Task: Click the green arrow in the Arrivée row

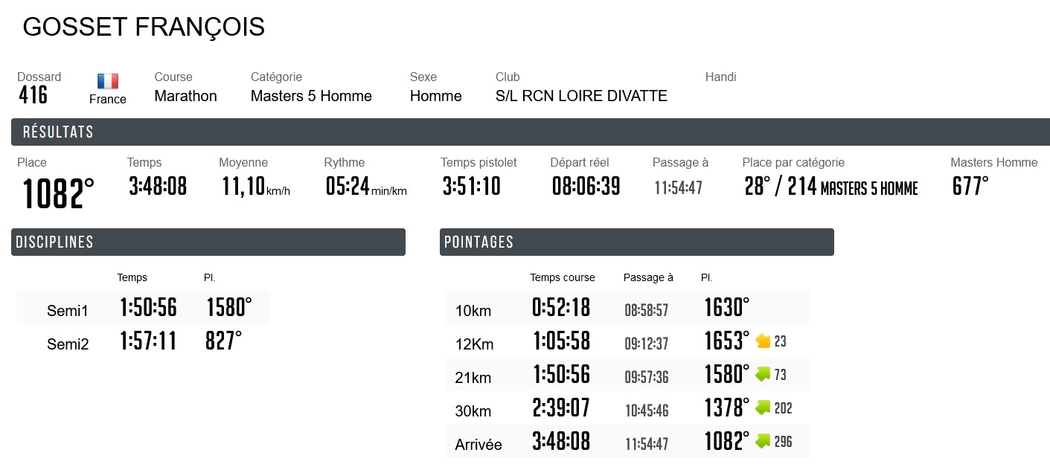Action: (763, 441)
